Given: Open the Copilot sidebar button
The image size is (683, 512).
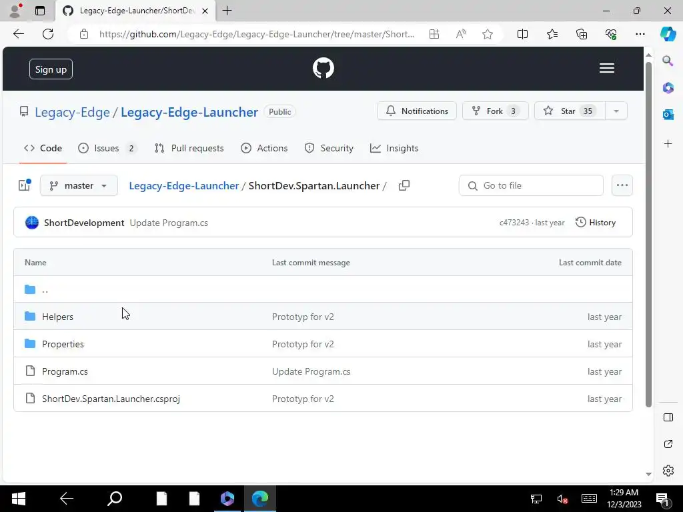Looking at the screenshot, I should coord(668,34).
